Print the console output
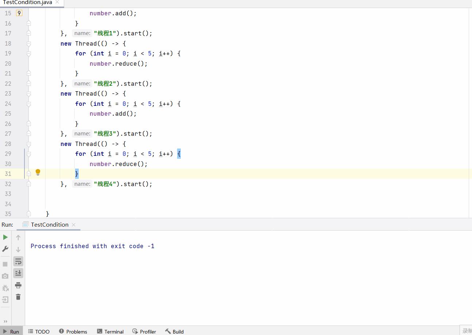This screenshot has height=335, width=472. [x=18, y=285]
